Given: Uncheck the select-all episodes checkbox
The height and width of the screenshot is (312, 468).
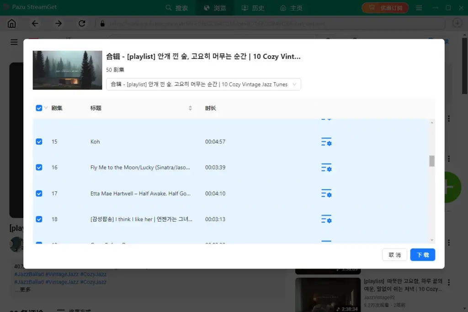Looking at the screenshot, I should tap(38, 108).
